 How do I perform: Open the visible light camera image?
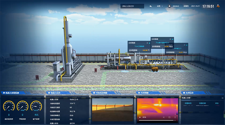click(x=112, y=110)
